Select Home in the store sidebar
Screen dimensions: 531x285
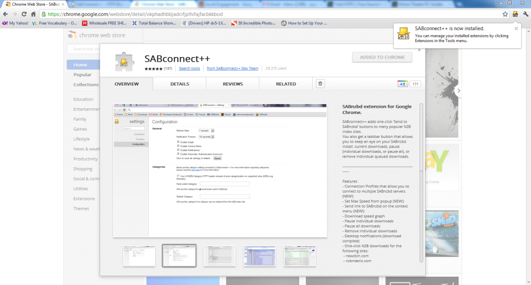coord(83,65)
